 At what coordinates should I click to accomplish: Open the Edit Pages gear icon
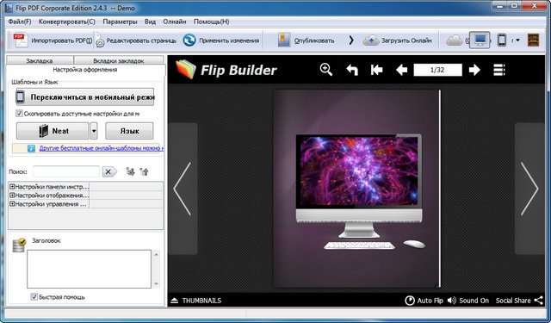100,40
